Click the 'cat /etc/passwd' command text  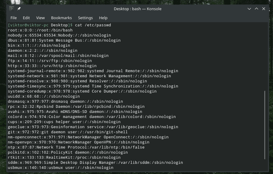coord(93,25)
